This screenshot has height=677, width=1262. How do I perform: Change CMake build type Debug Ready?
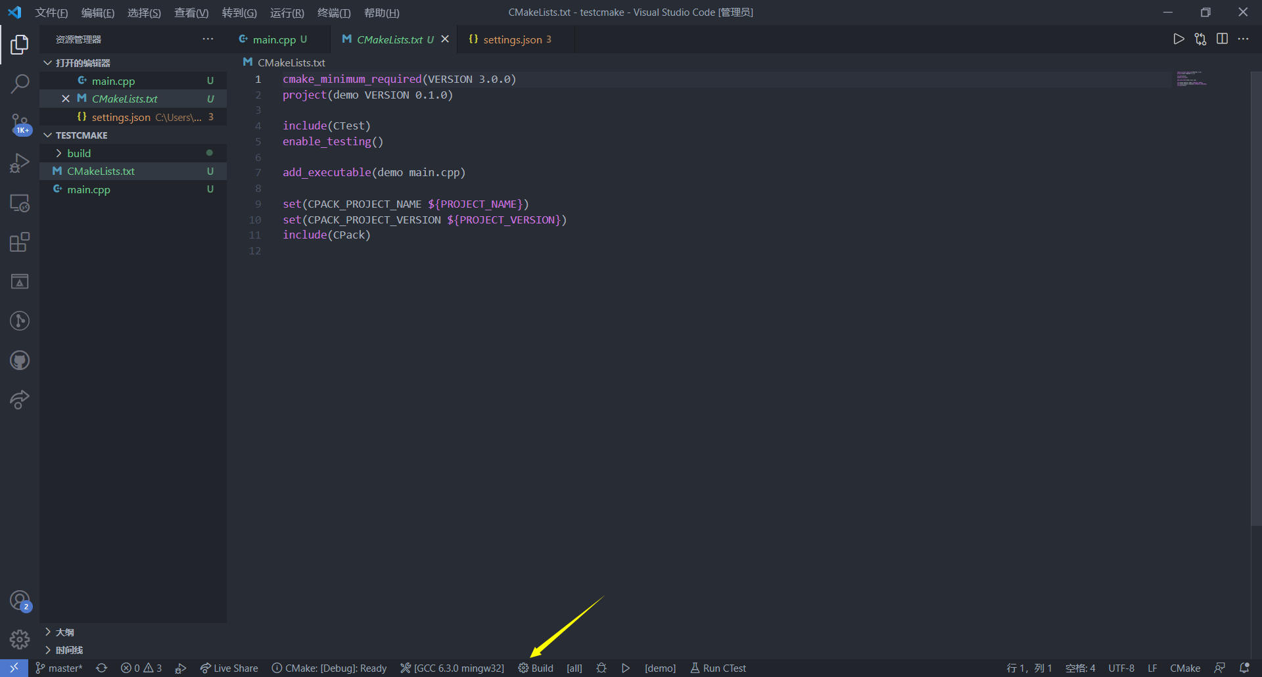[329, 668]
